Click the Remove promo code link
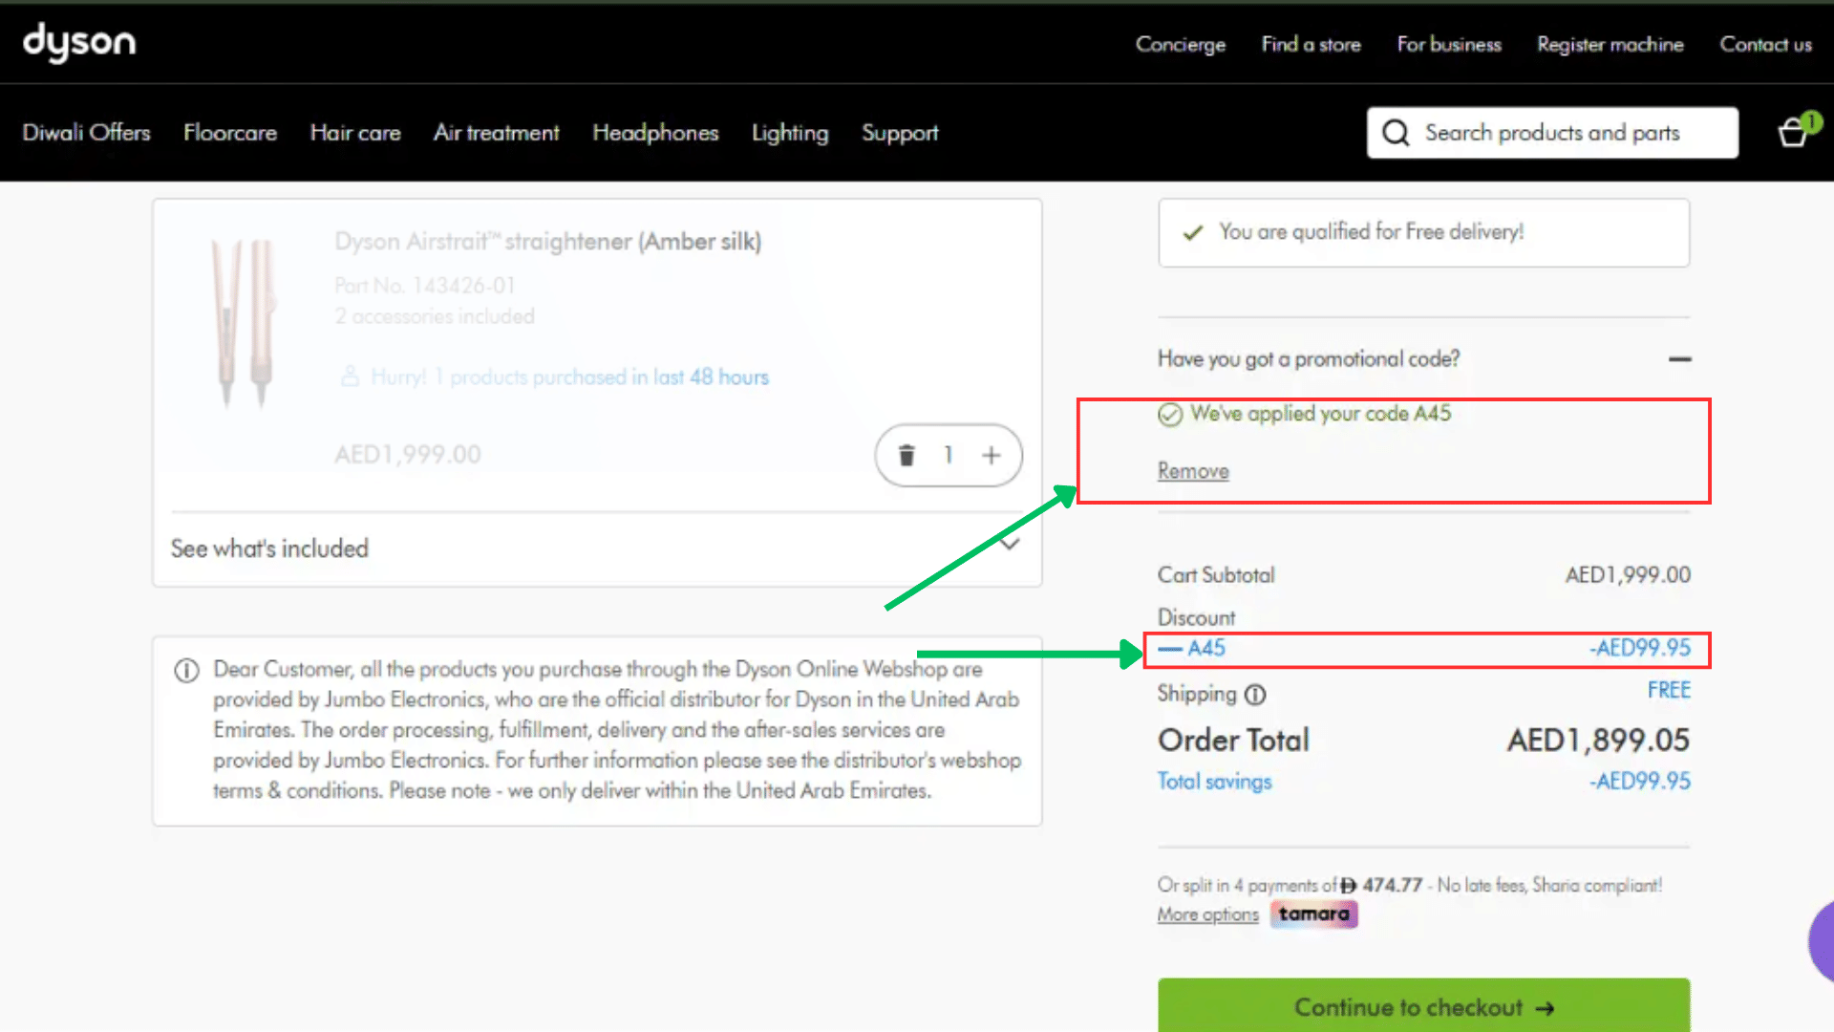The width and height of the screenshot is (1834, 1032). tap(1193, 471)
